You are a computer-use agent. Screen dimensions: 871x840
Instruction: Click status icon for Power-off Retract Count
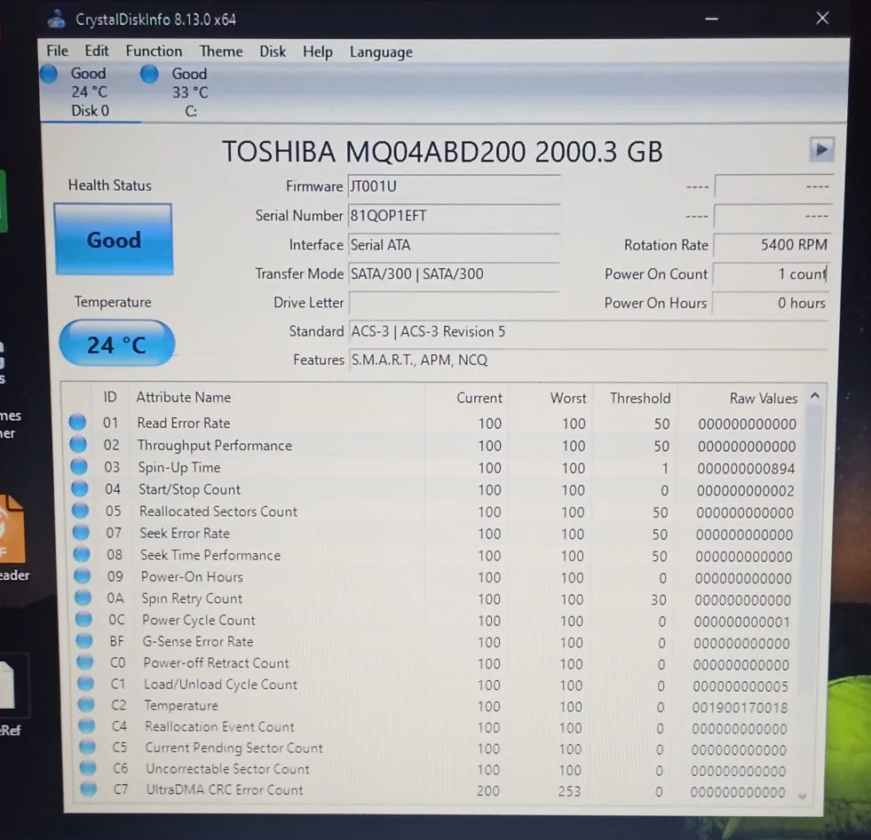coord(84,662)
